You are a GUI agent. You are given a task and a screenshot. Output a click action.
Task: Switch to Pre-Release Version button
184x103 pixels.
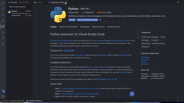[x=87, y=20]
